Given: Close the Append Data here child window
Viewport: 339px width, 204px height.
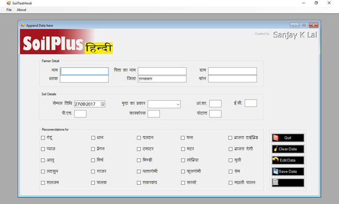Looking at the screenshot, I should click(314, 25).
